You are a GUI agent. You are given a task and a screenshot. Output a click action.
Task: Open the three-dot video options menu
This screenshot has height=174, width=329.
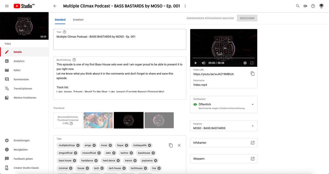click(x=185, y=6)
